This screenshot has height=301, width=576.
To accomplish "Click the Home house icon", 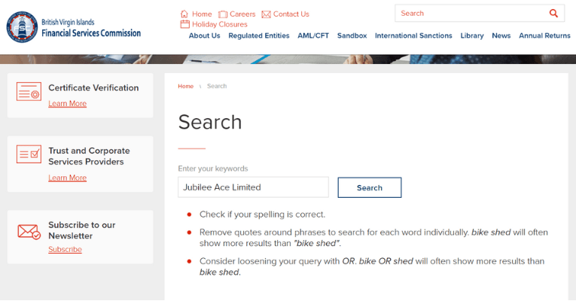I will click(184, 14).
